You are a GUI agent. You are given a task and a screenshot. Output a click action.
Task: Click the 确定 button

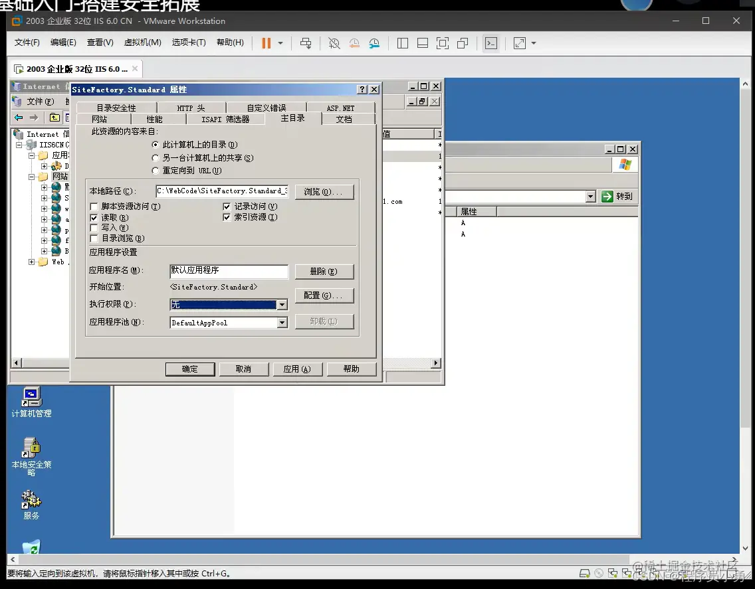(x=190, y=369)
